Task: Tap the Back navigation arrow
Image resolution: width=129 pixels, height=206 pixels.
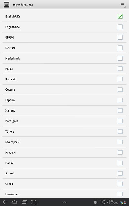Action: point(5,202)
